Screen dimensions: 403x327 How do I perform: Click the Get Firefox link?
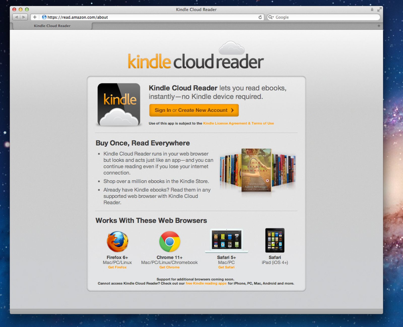click(x=117, y=267)
